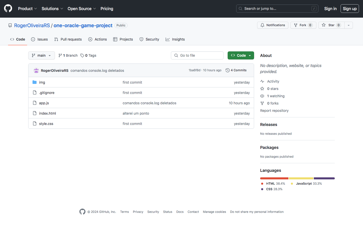Screen dimensions: 363x229
Task: Focus the Go to file input
Action: pyautogui.click(x=197, y=55)
